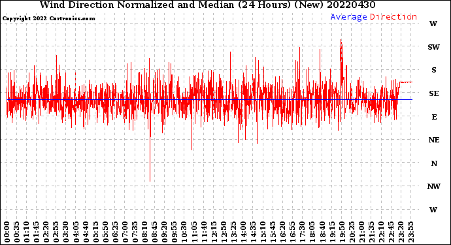
Task: Click the 19:15 time axis label
Action: pyautogui.click(x=331, y=232)
